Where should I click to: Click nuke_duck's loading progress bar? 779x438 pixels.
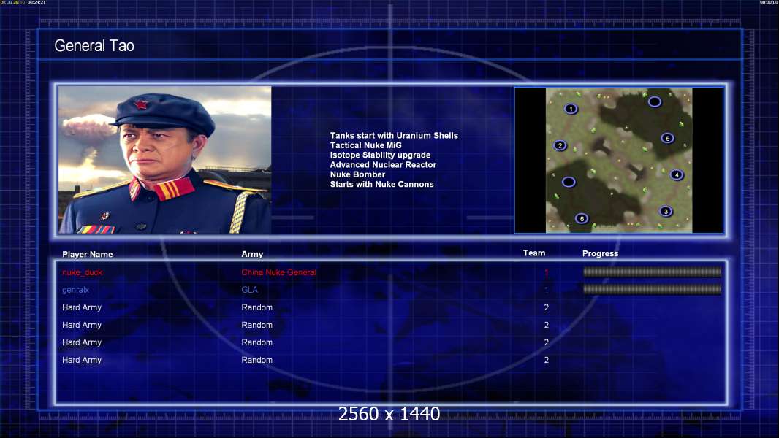click(653, 272)
